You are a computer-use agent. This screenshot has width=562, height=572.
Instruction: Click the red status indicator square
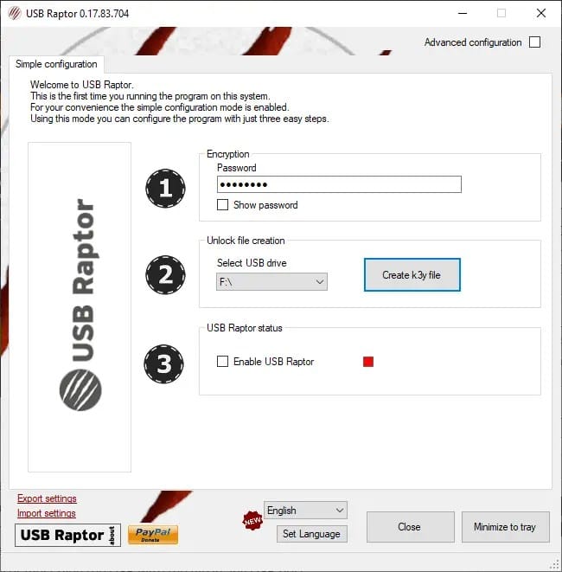click(368, 362)
